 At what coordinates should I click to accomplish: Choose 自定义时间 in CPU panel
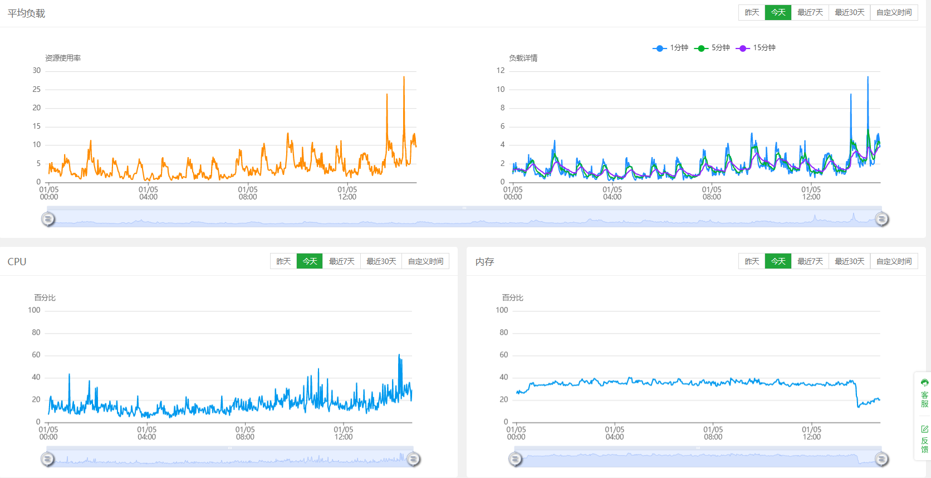click(x=425, y=261)
